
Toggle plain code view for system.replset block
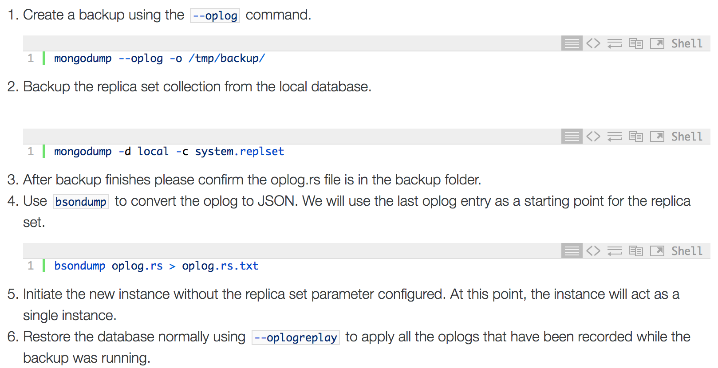tap(593, 137)
